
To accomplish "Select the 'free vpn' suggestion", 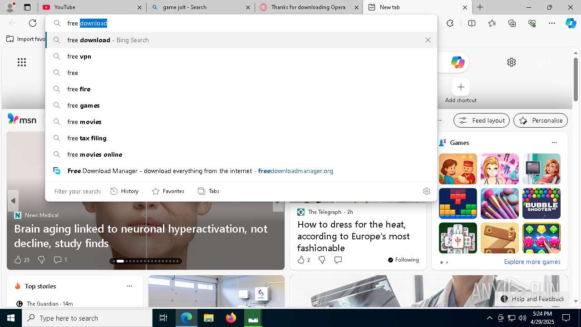I will tap(241, 56).
